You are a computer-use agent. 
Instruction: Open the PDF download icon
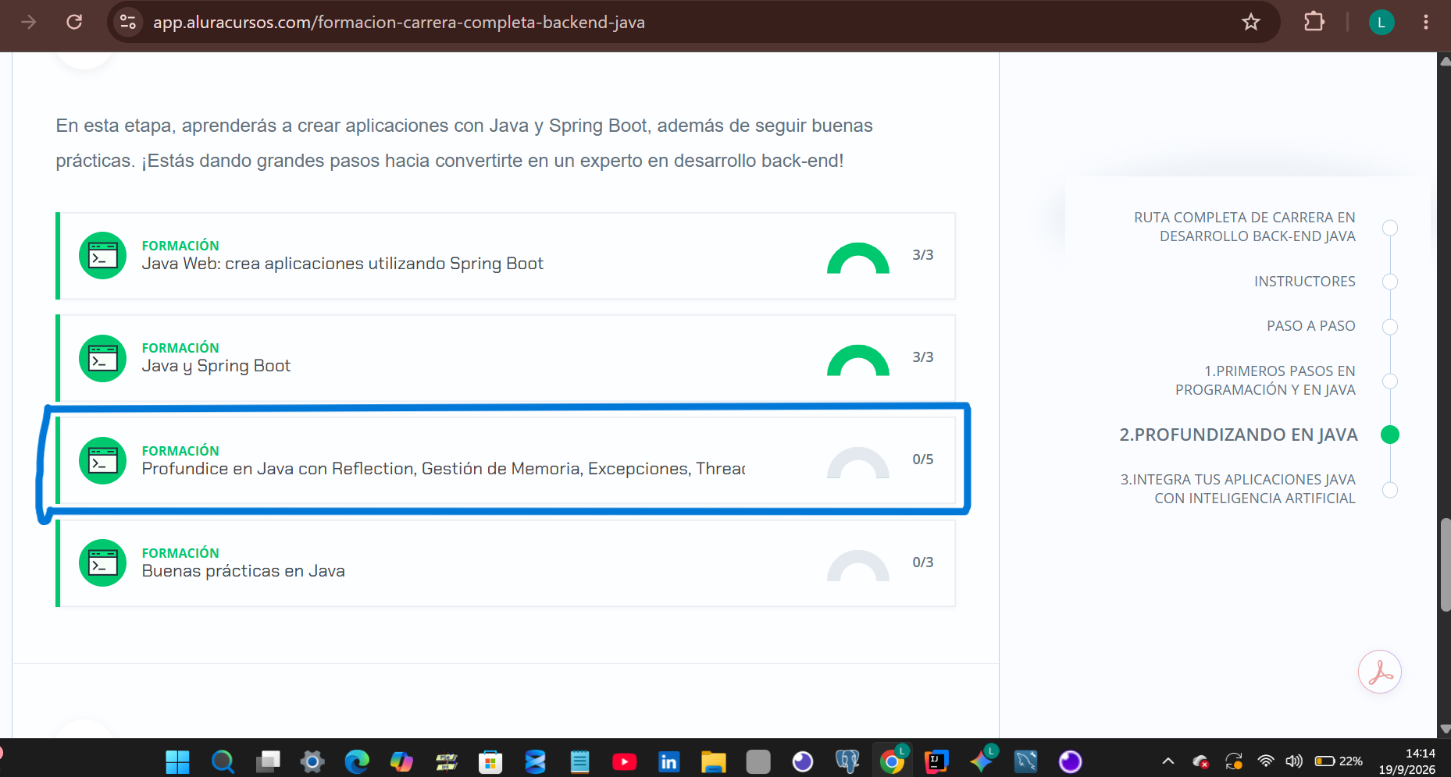1380,672
